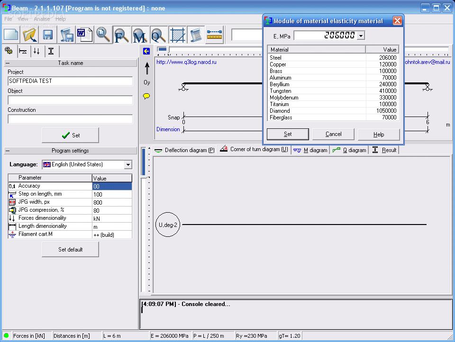Open an existing project file

(x=28, y=35)
